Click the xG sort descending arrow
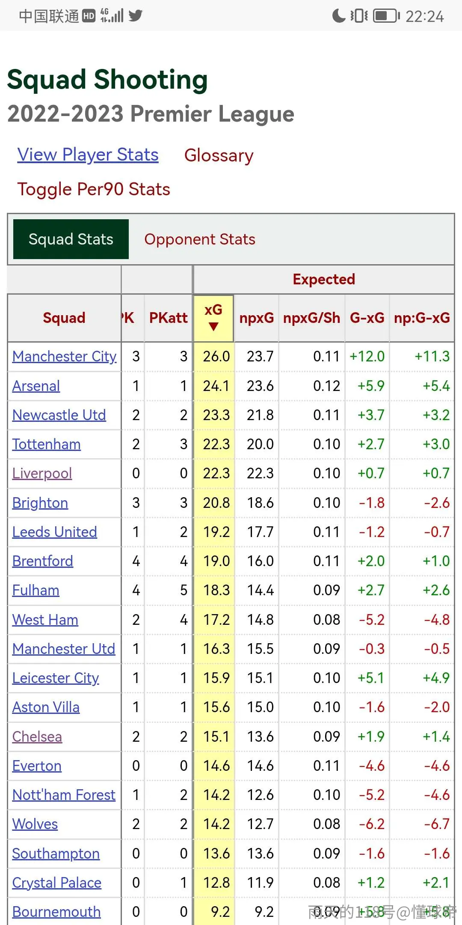The height and width of the screenshot is (925, 462). [213, 327]
